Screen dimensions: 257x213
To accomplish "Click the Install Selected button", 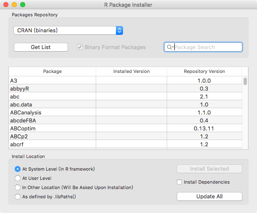I will 210,169.
